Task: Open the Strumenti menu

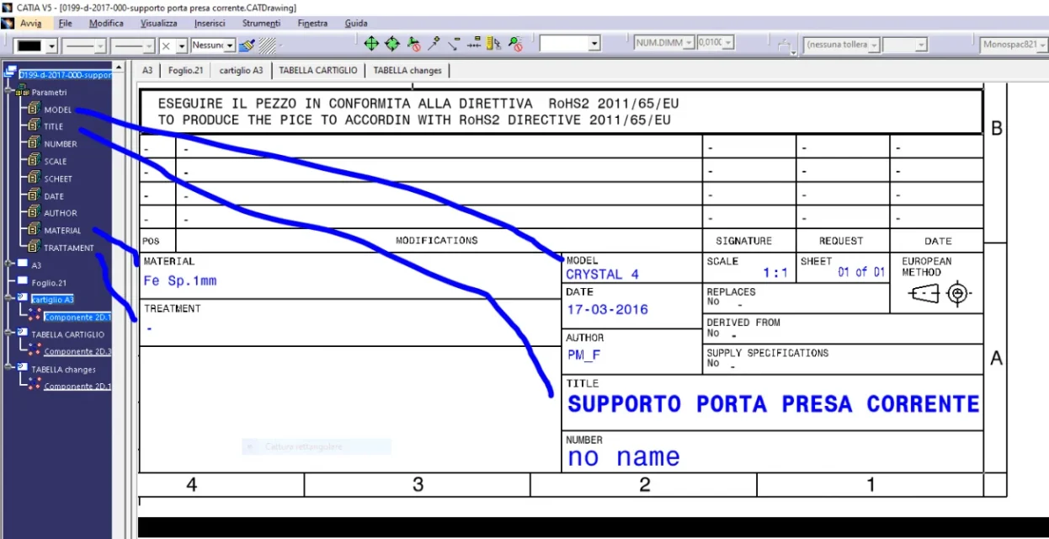Action: 260,24
